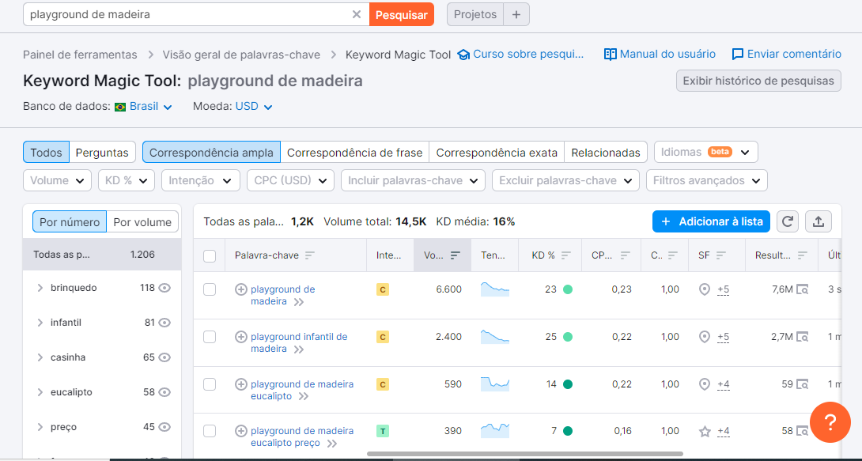Switch to the Perguntas tab

pos(102,152)
